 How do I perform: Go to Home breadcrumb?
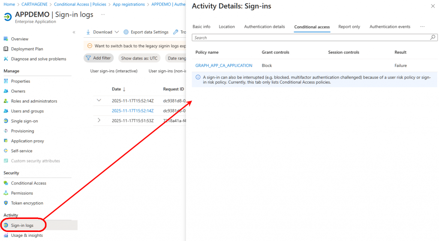pos(9,4)
